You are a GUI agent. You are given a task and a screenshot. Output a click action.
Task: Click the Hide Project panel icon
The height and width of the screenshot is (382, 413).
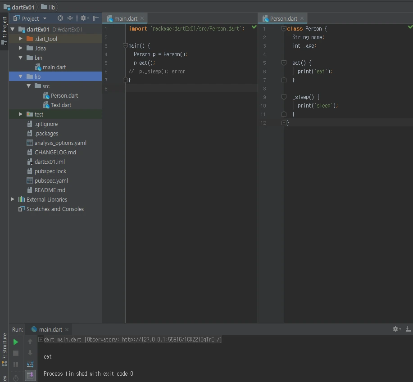click(x=96, y=18)
